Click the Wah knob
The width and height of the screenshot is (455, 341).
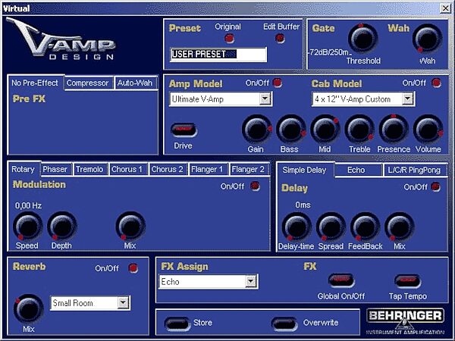[x=428, y=39]
